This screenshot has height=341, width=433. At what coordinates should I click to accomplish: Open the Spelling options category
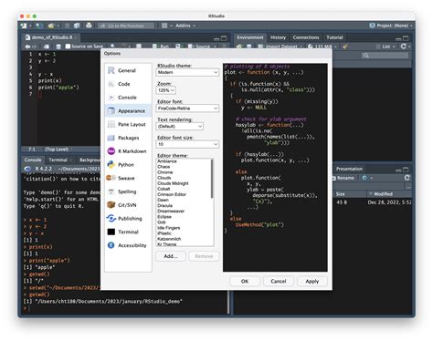click(x=128, y=191)
